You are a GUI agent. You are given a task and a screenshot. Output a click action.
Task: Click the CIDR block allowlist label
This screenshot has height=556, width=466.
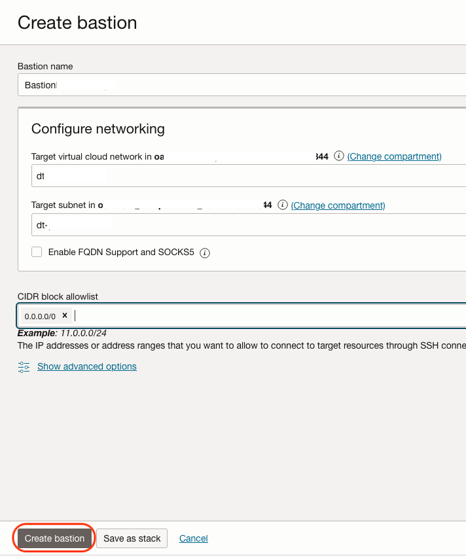pyautogui.click(x=58, y=296)
